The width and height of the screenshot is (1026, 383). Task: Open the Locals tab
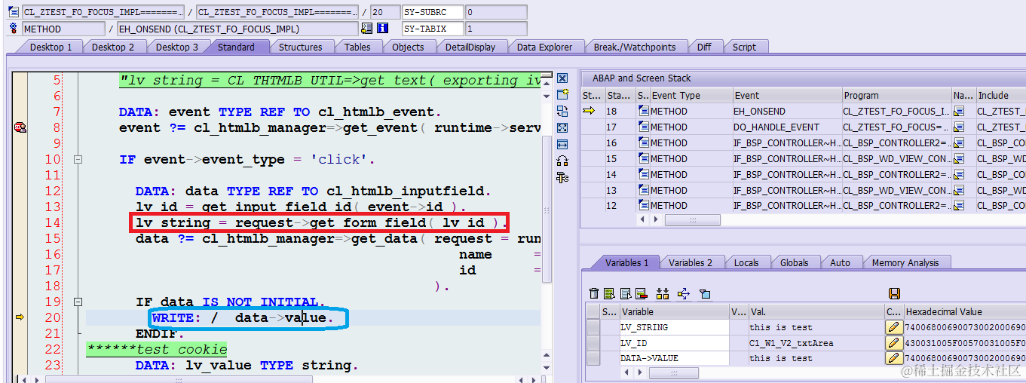(x=746, y=262)
